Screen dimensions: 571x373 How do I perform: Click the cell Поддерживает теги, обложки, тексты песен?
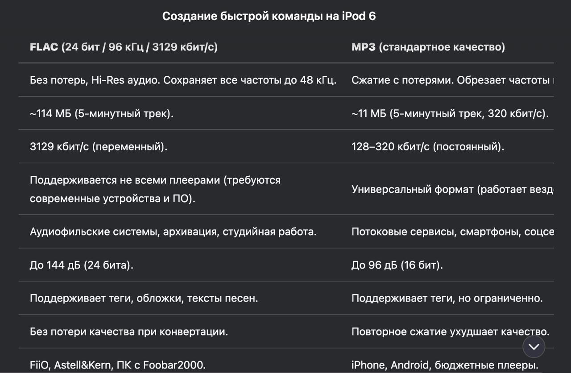pyautogui.click(x=144, y=298)
